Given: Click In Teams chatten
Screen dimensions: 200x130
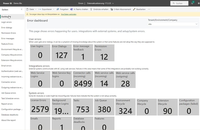Looking at the screenshot, I should click(79, 9).
